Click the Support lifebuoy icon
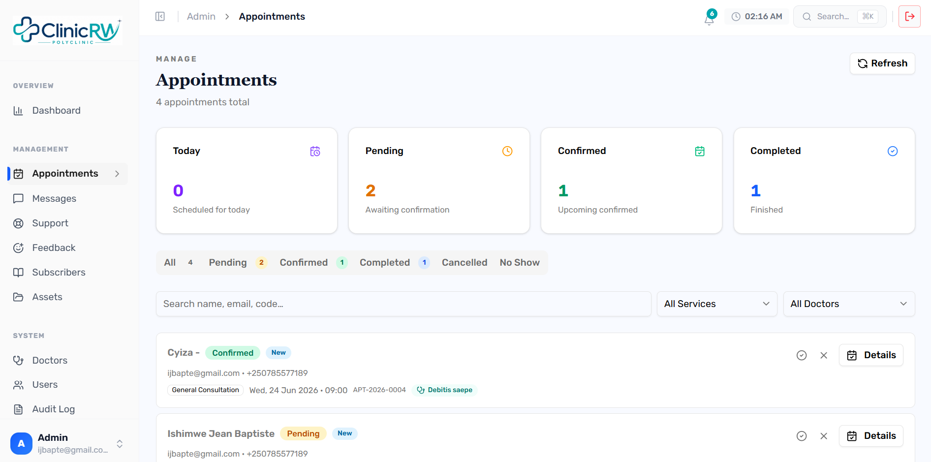 tap(18, 223)
